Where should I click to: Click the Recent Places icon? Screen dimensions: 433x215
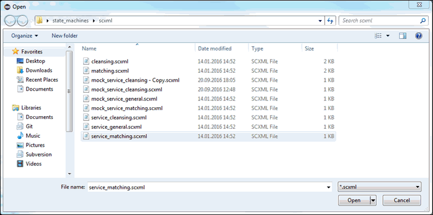click(20, 80)
